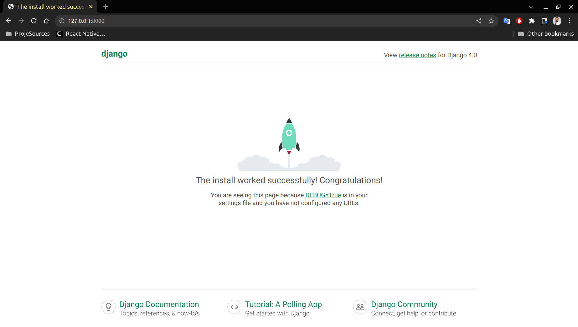Click the people community icon

(x=360, y=307)
